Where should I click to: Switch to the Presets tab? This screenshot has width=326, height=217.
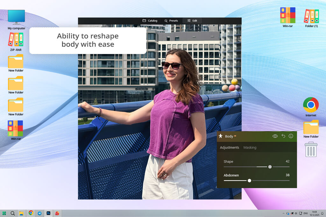[171, 21]
